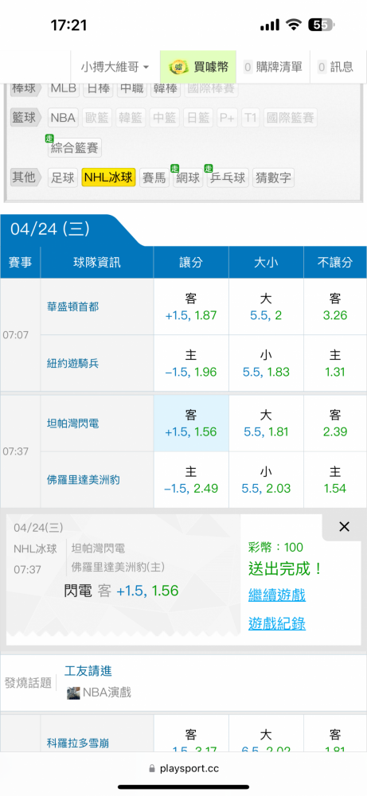Open the 遊戲紀錄 link
This screenshot has height=796, width=367.
[x=277, y=623]
